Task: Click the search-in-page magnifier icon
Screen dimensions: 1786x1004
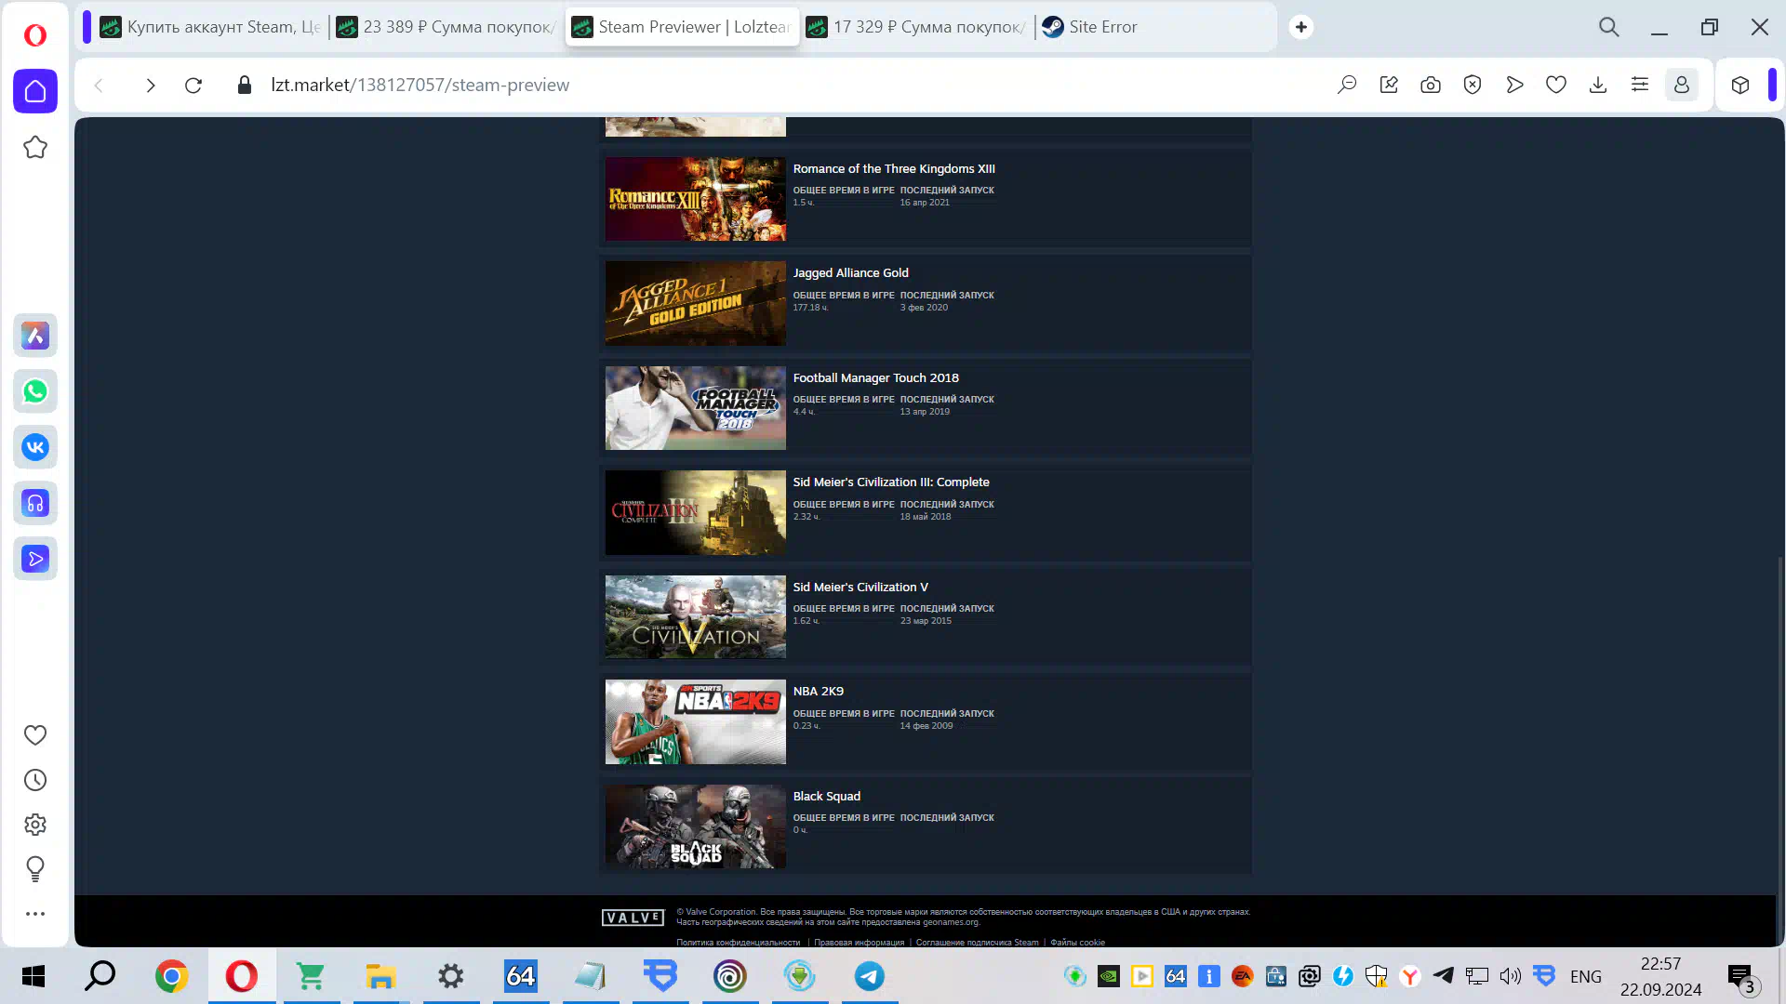Action: 1347,86
